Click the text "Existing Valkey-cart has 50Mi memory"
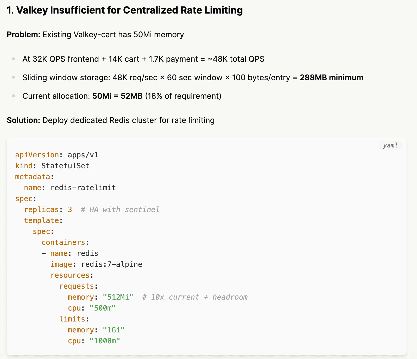 tap(113, 34)
